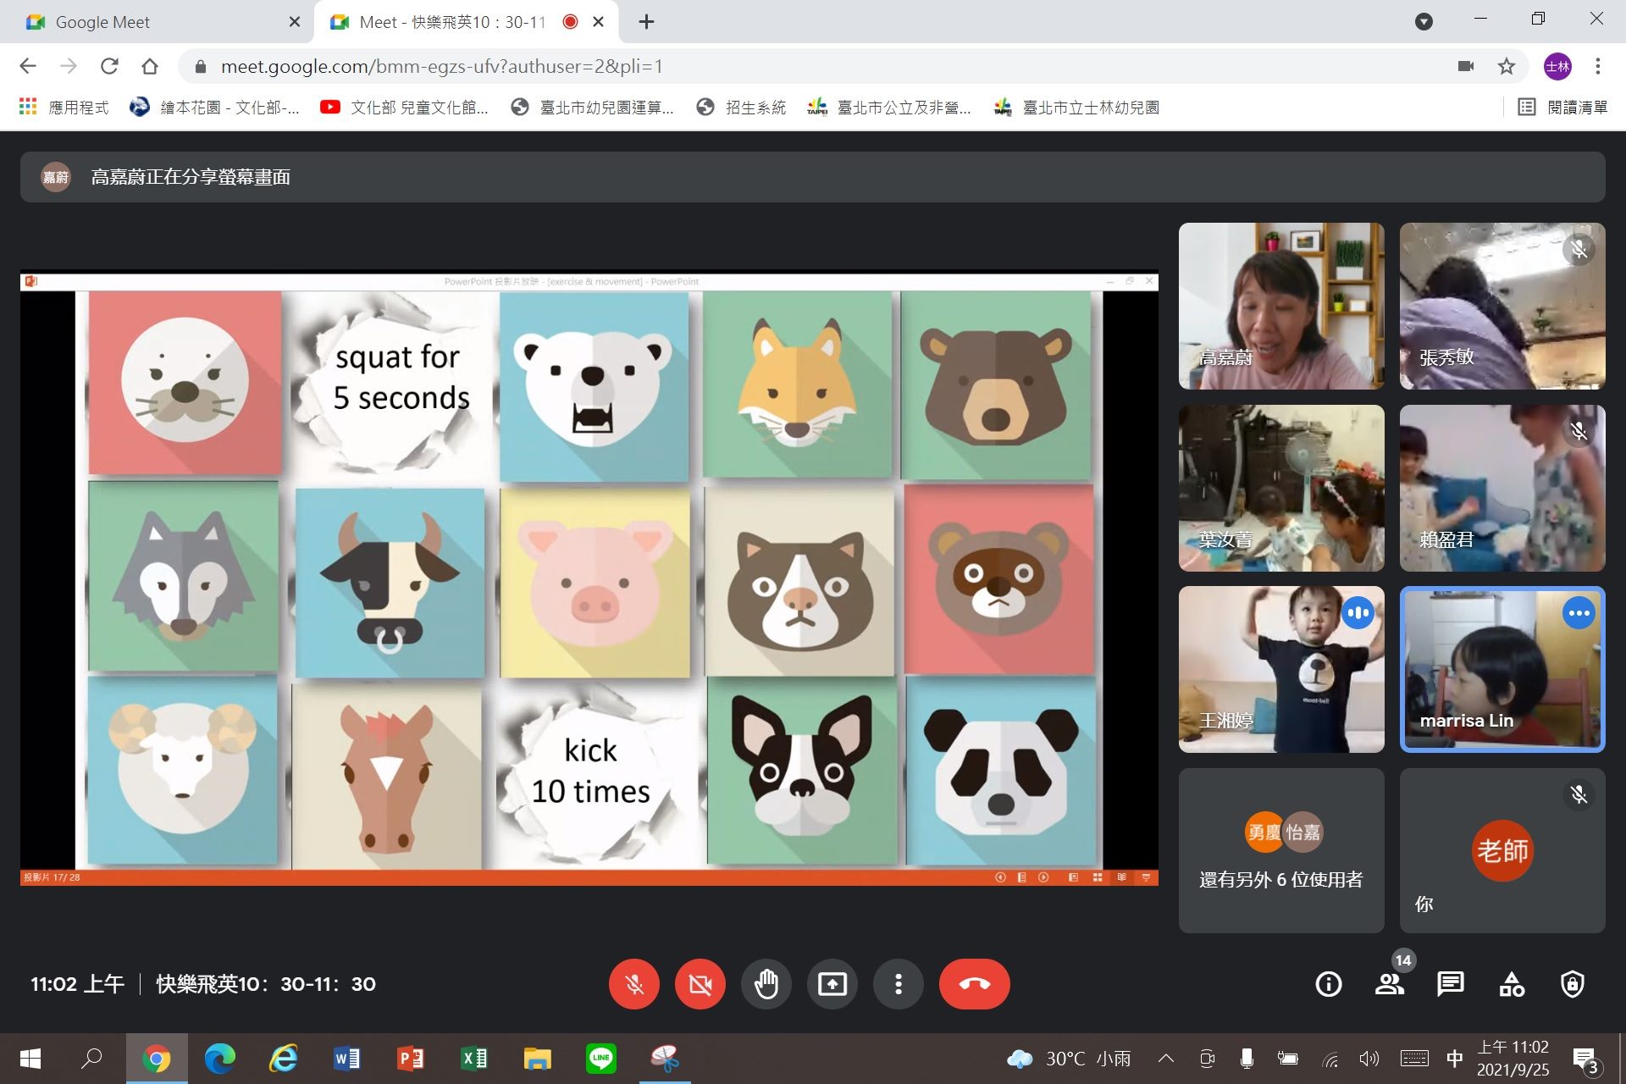Click the meet.google.com address bar
Viewport: 1626px width, 1084px height.
point(813,66)
